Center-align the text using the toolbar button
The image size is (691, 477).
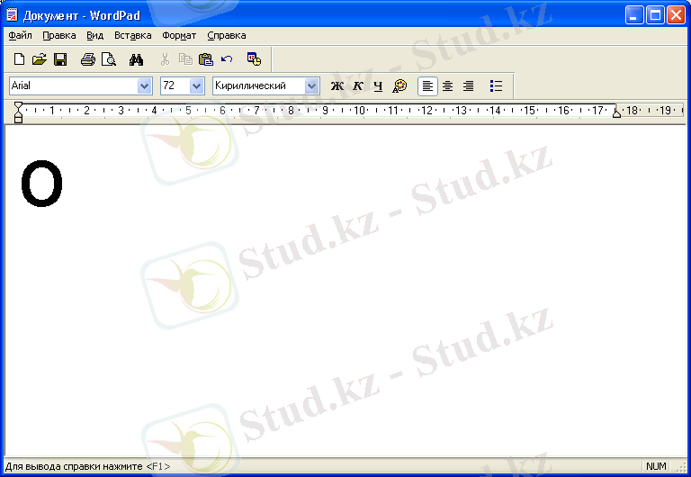(447, 86)
